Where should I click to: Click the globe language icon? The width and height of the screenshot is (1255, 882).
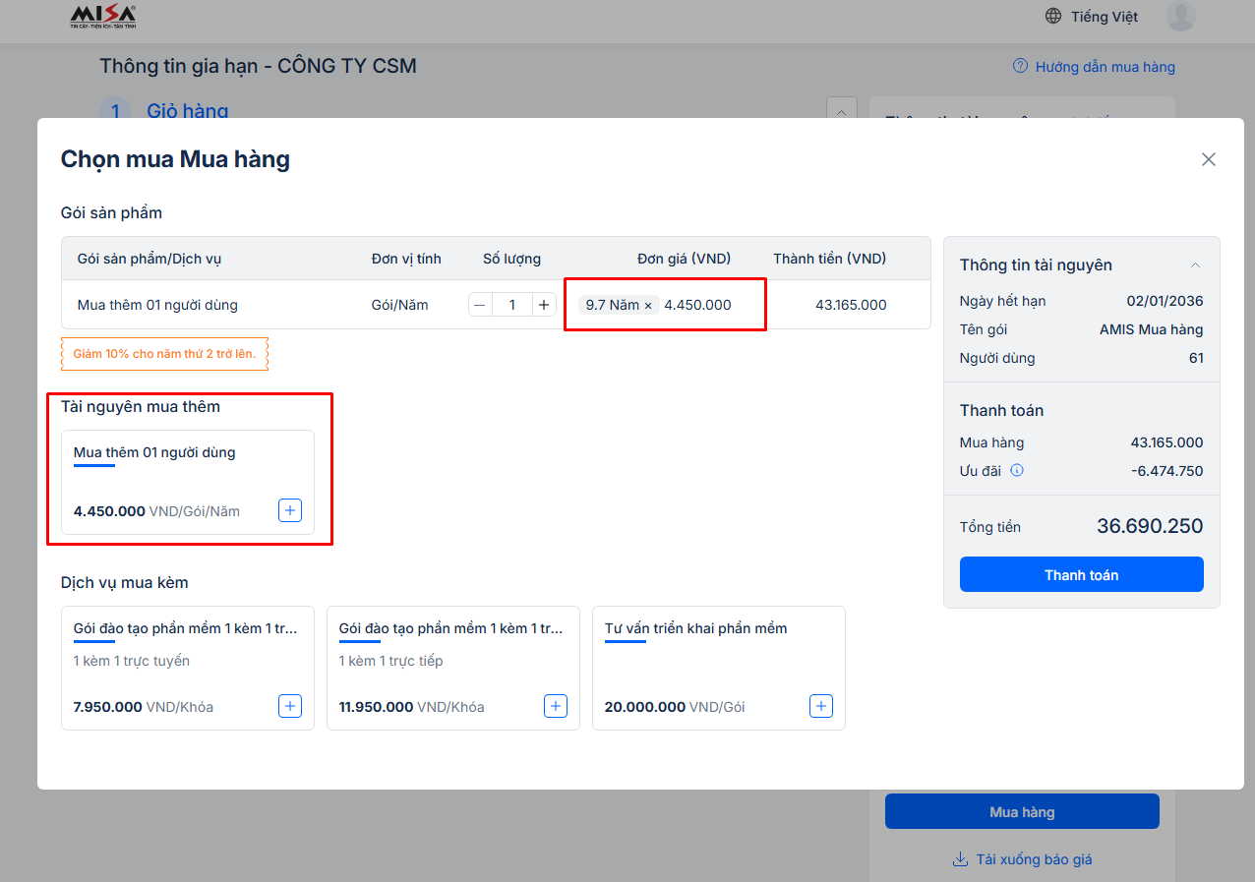1053,17
